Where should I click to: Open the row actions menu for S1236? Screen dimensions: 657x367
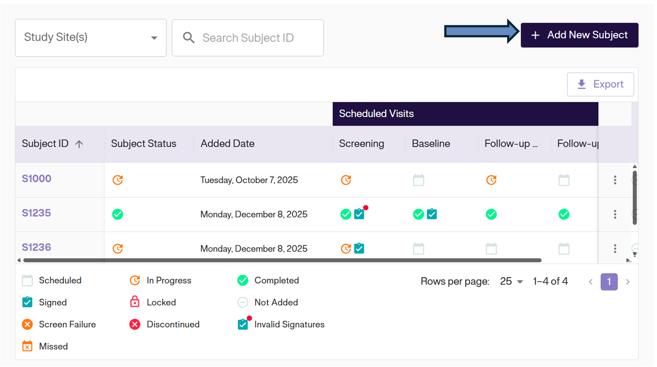[615, 248]
